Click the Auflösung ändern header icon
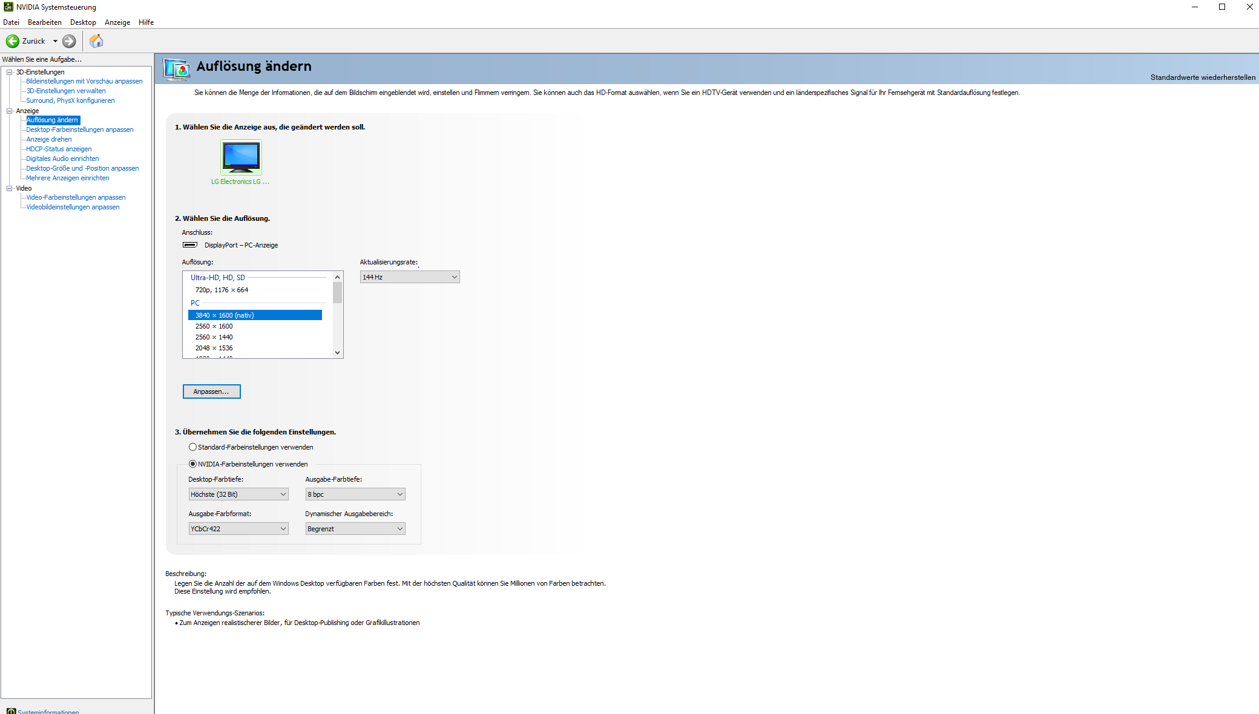This screenshot has height=714, width=1259. coord(177,69)
